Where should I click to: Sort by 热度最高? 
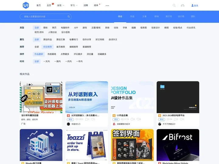(52, 54)
